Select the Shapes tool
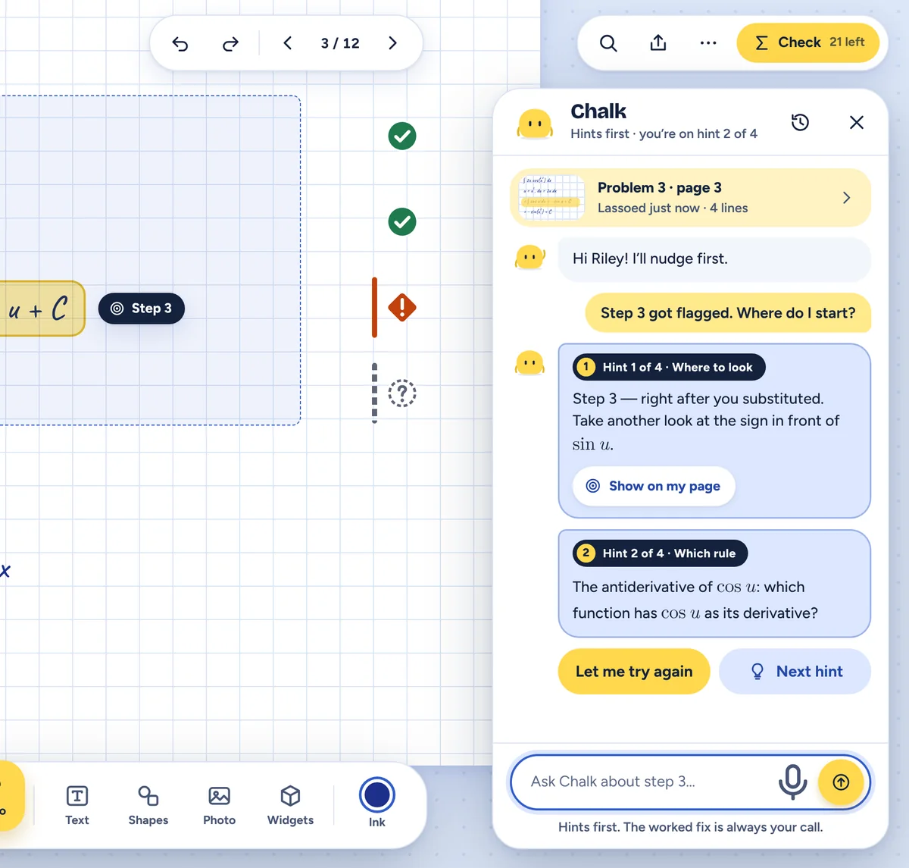 [148, 805]
